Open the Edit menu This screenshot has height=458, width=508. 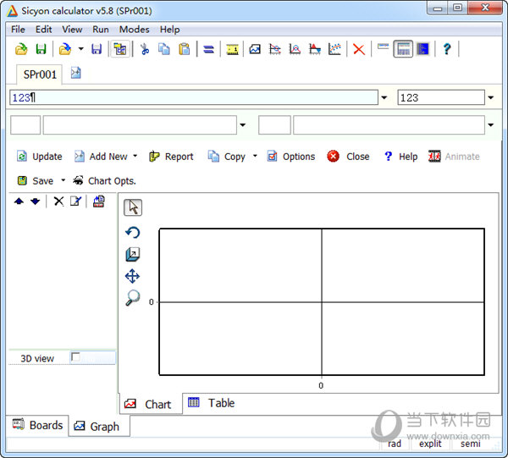(43, 30)
